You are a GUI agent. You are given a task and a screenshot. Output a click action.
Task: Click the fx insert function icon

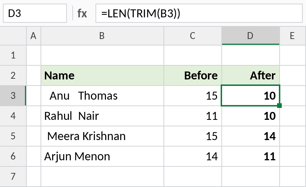[x=82, y=13]
